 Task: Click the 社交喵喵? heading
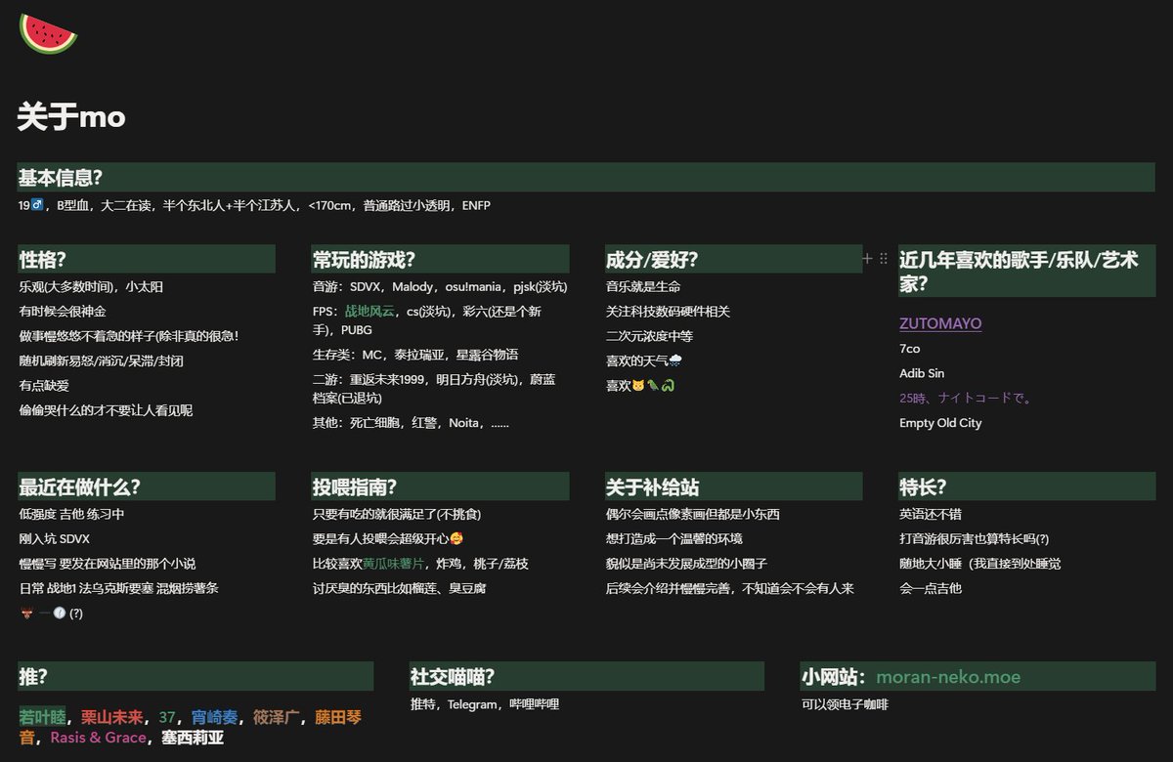[x=586, y=676]
